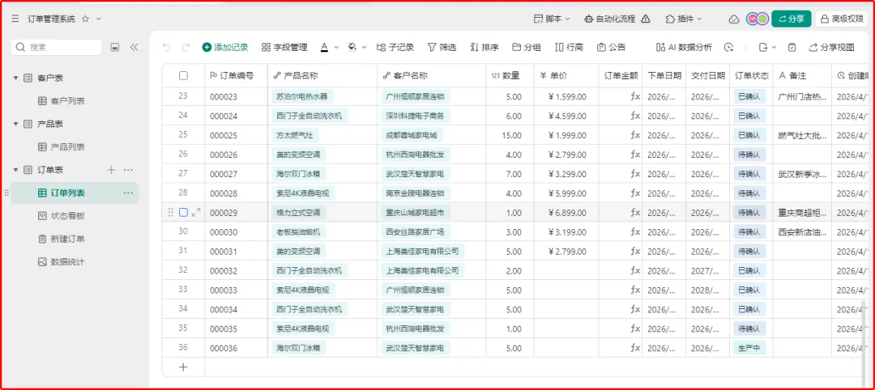Click the collapse-all icon beside search

115,48
